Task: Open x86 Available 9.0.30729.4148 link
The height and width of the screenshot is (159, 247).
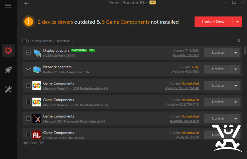Action: click(182, 105)
